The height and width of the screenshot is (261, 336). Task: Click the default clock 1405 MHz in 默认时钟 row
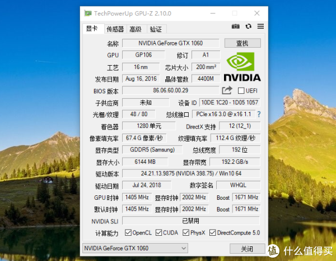click(137, 209)
